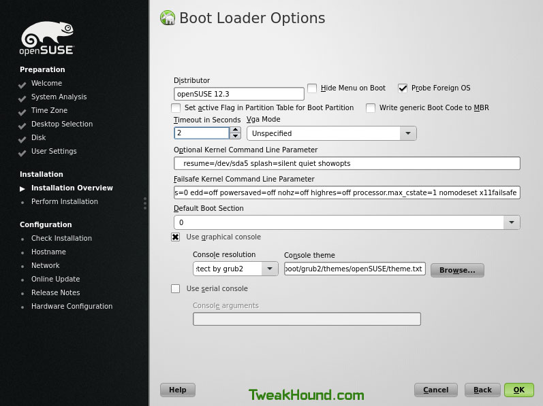Click the Timeout in Seconds field

(202, 133)
